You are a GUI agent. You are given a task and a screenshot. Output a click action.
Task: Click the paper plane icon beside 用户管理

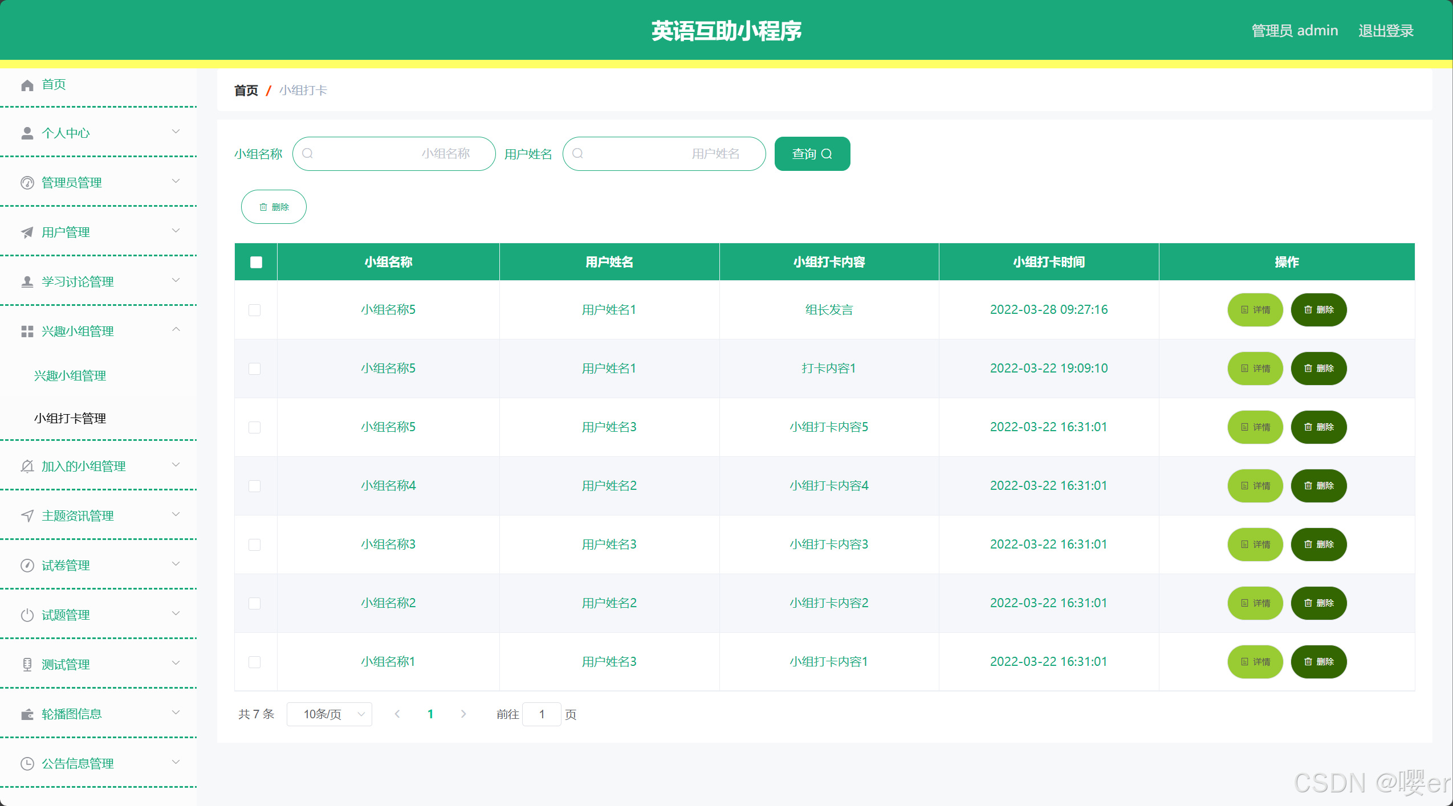coord(27,232)
